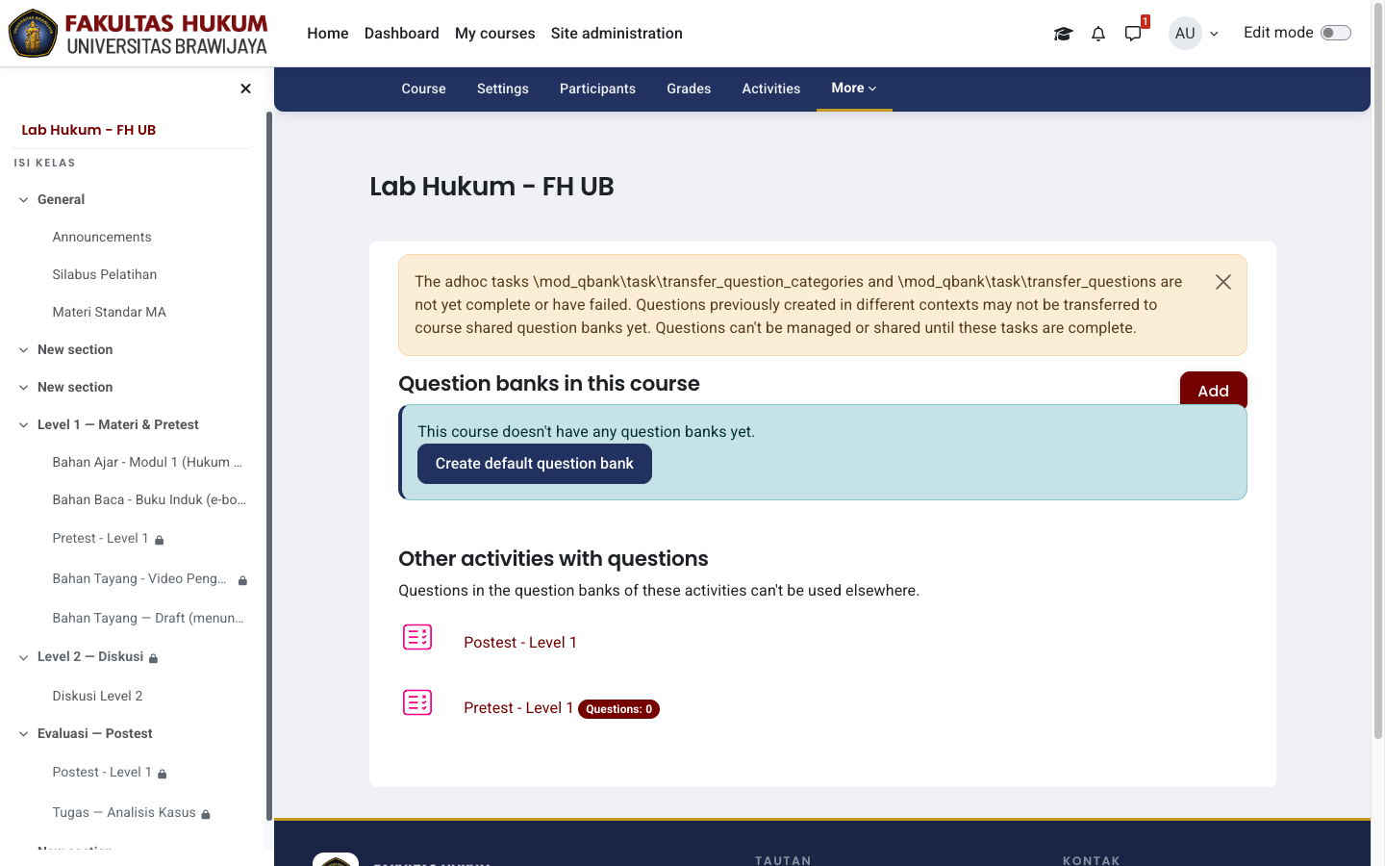Collapse the Level 1 — Materi & Pretest section

tap(24, 425)
